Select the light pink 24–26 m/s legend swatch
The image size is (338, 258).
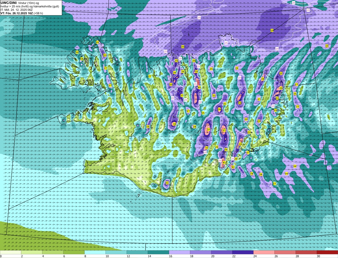[x=264, y=252]
